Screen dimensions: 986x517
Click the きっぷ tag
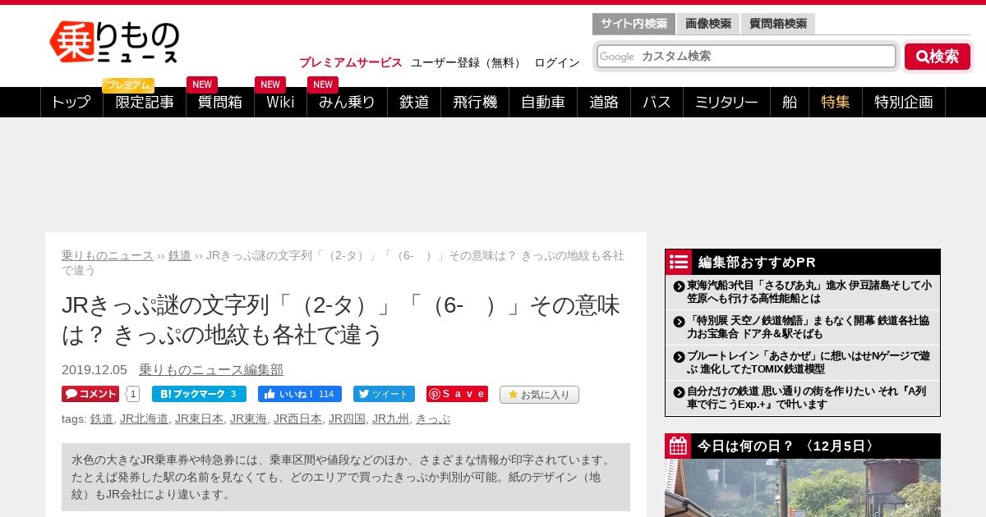433,419
